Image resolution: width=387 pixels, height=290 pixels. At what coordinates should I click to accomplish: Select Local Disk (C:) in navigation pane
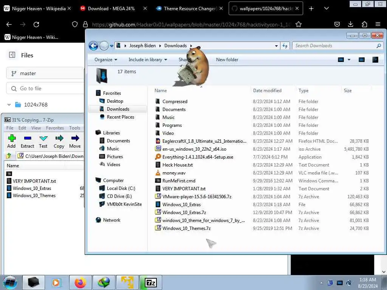121,188
